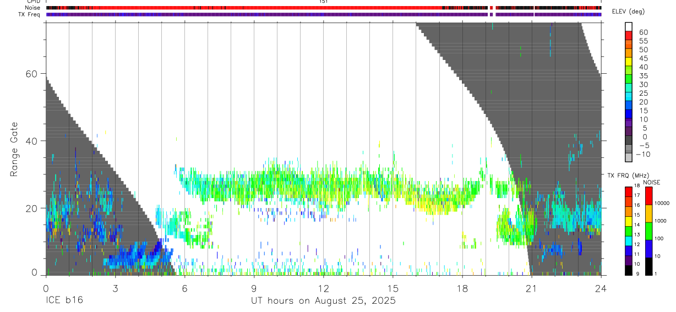The image size is (676, 312).
Task: Click the light grey -10 degree ELEV swatch
Action: [x=629, y=158]
